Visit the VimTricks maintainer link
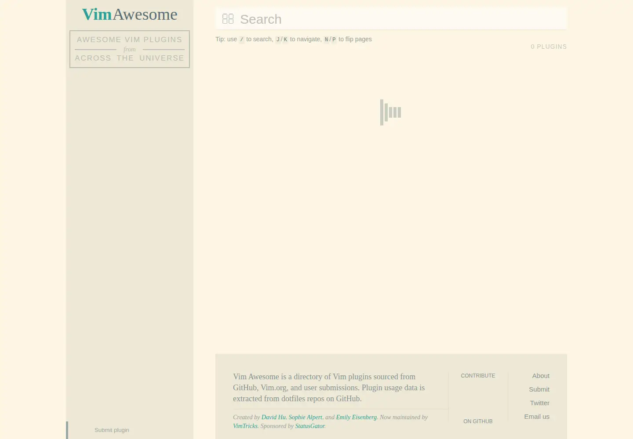 pyautogui.click(x=245, y=426)
